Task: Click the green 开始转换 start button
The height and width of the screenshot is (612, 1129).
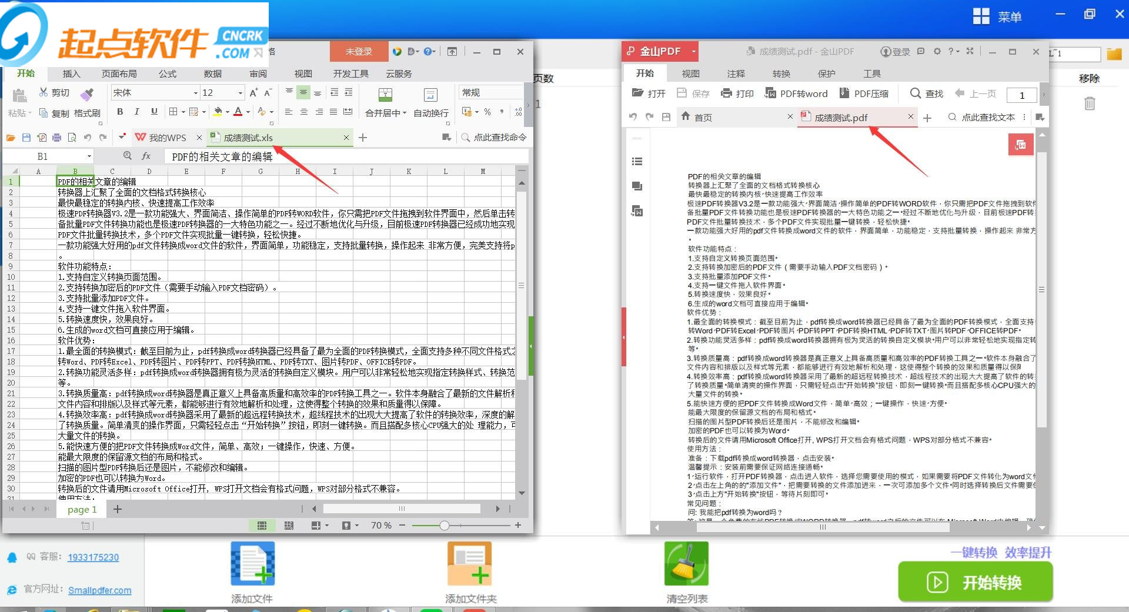Action: coord(975,582)
